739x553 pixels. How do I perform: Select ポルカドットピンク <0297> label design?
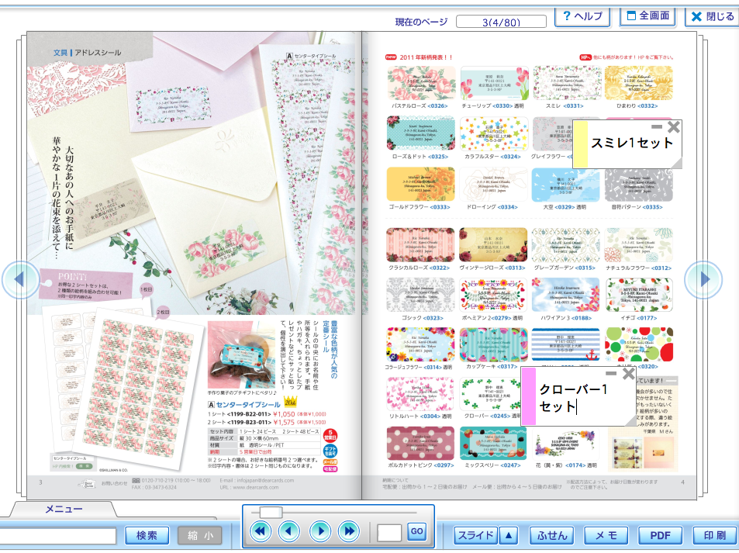(421, 443)
